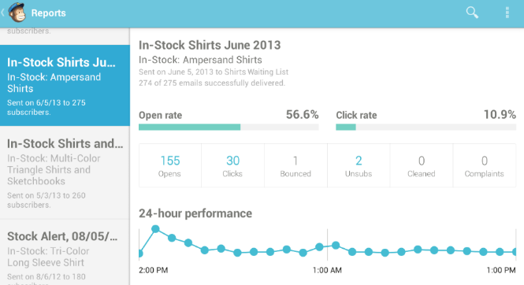Image resolution: width=524 pixels, height=285 pixels.
Task: Open the 0 Cleaned stat
Action: pyautogui.click(x=422, y=165)
